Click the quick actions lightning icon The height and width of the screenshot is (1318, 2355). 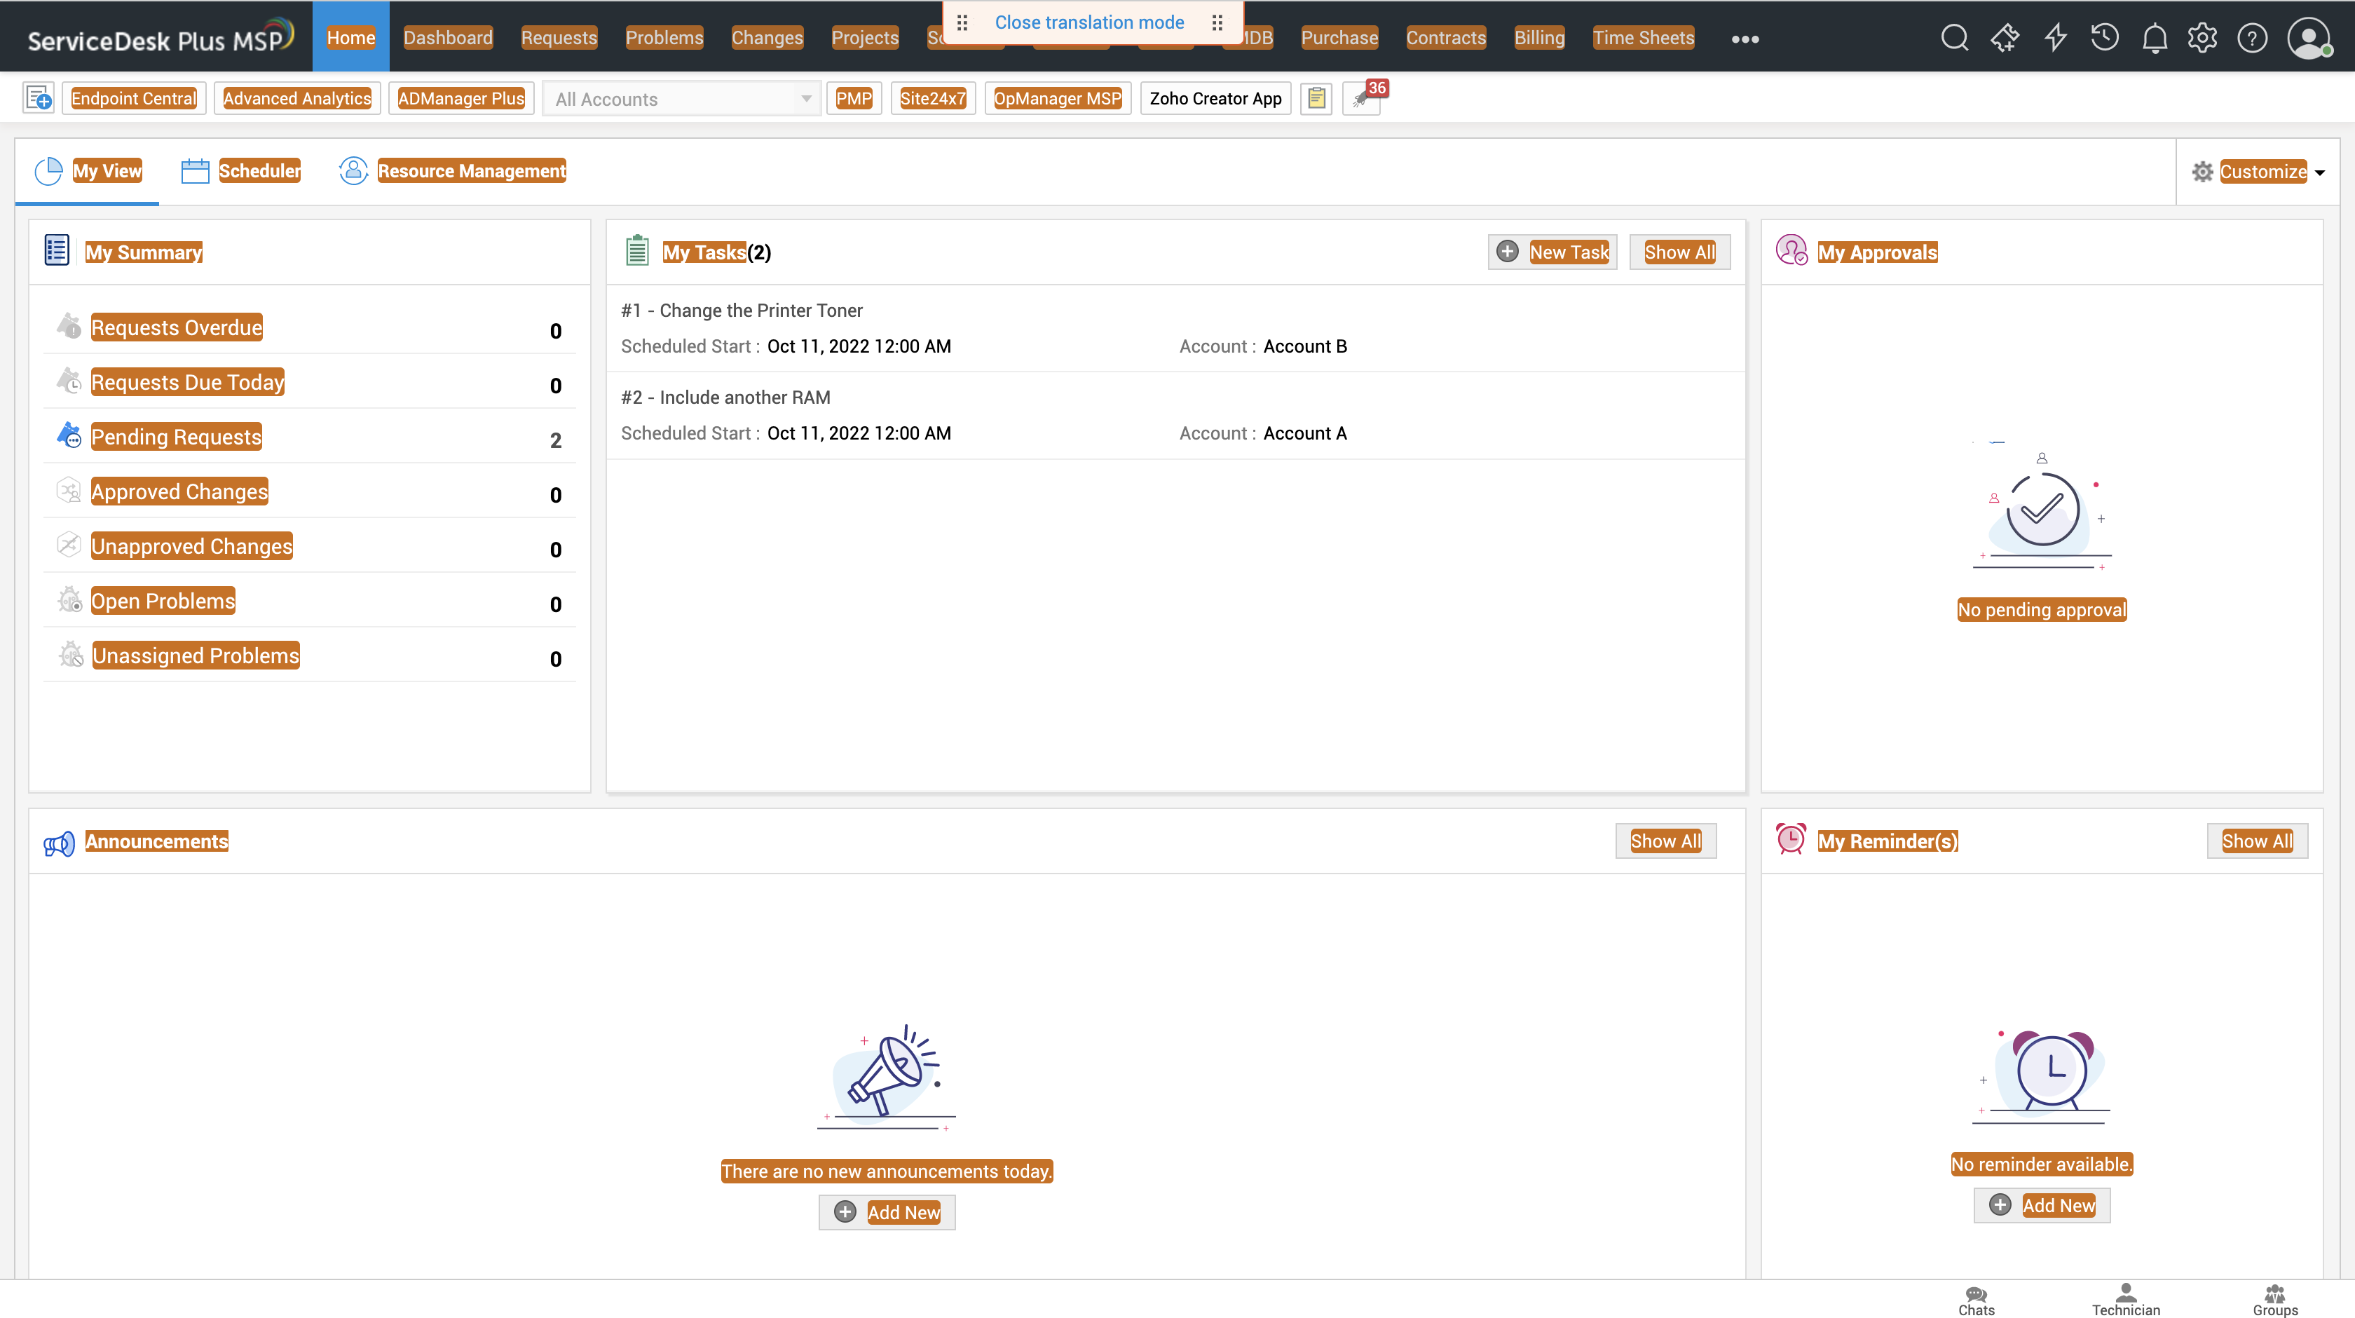click(x=2055, y=37)
